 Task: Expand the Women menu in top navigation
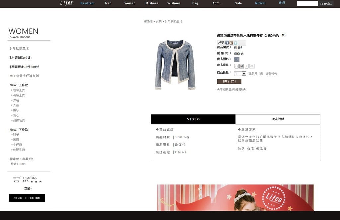(x=130, y=3)
